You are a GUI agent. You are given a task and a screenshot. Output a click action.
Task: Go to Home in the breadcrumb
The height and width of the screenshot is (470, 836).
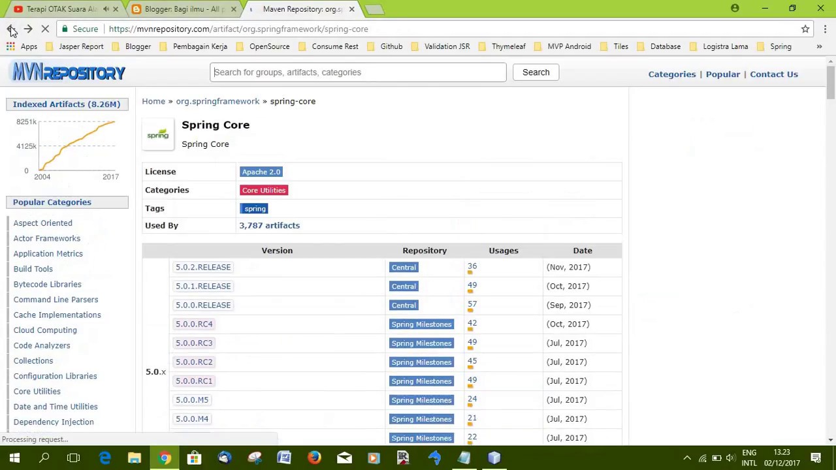153,101
